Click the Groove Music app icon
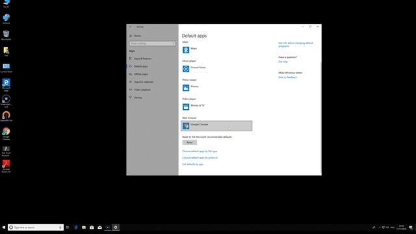This screenshot has height=234, width=416. tap(186, 69)
